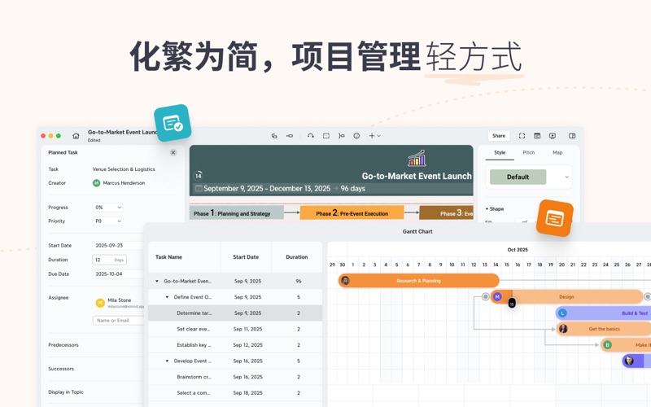Viewport: 651px width, 407px height.
Task: Click the orange Gantt chart badge icon
Action: point(555,218)
